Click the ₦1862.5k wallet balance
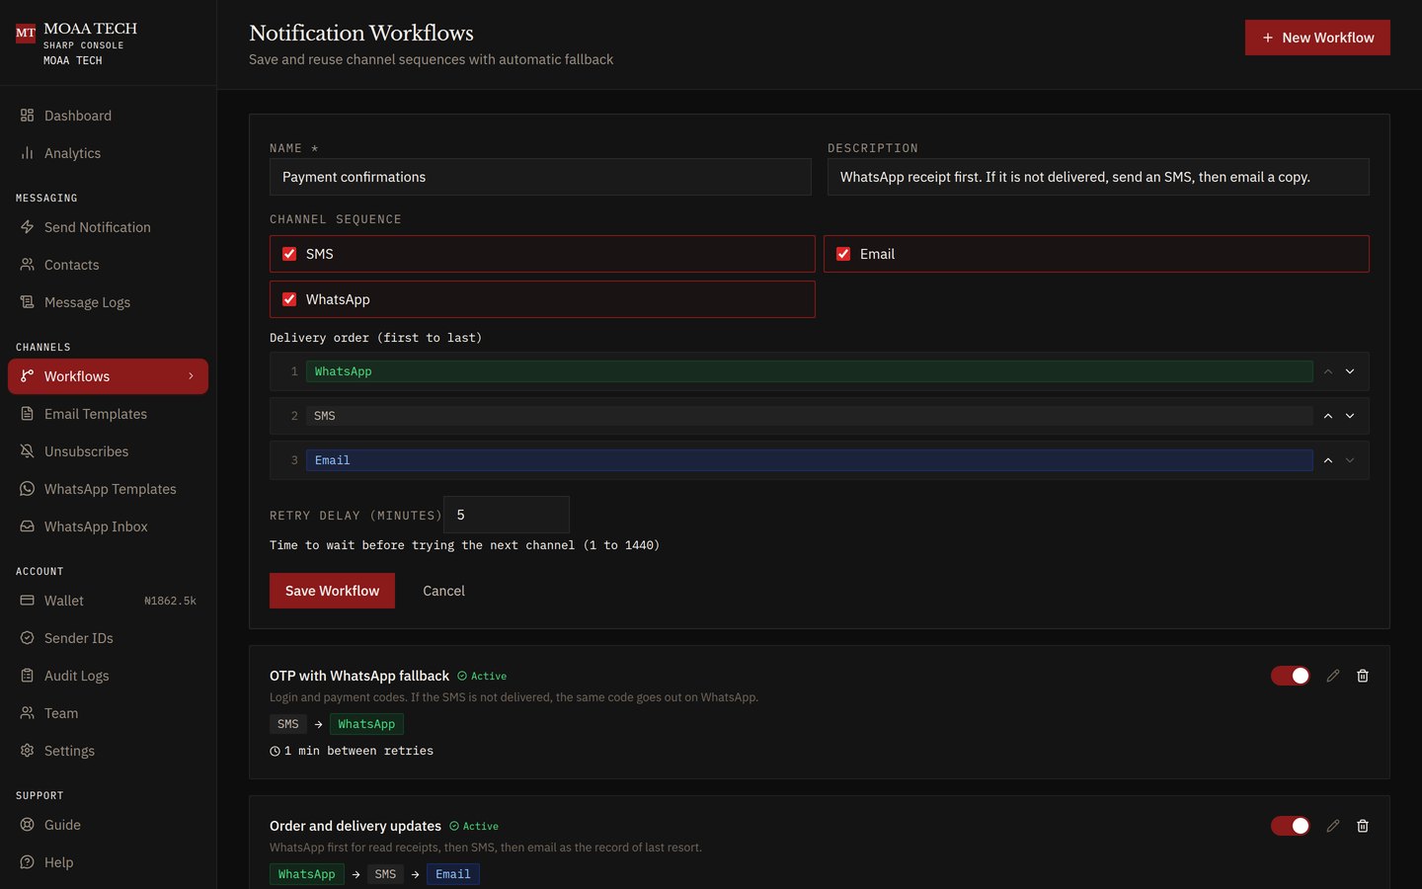 (x=170, y=601)
